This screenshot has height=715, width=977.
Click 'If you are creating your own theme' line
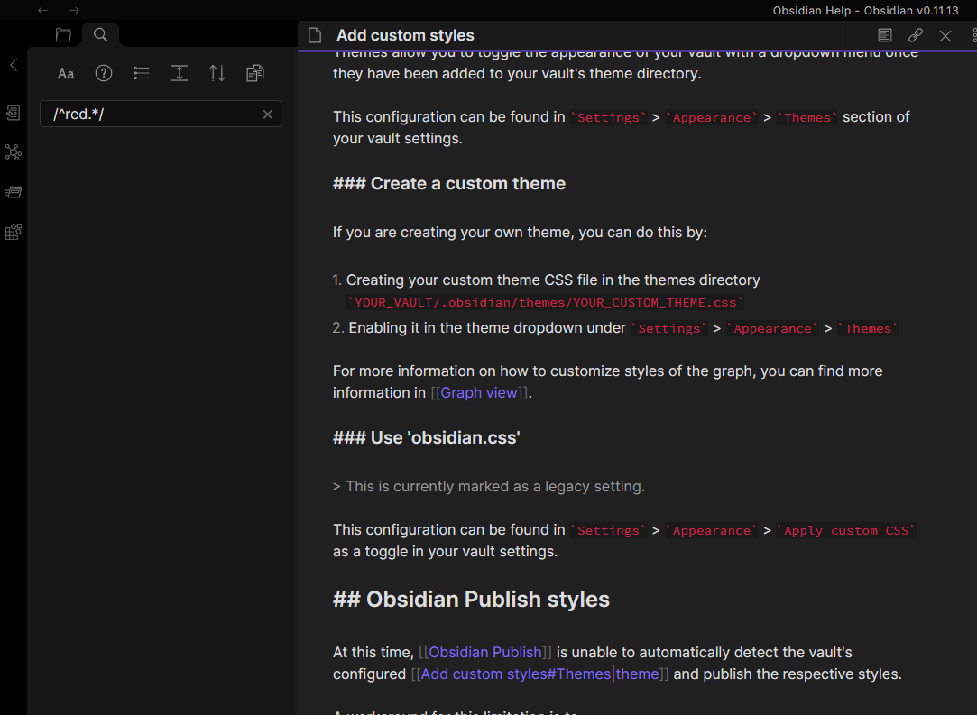(520, 233)
